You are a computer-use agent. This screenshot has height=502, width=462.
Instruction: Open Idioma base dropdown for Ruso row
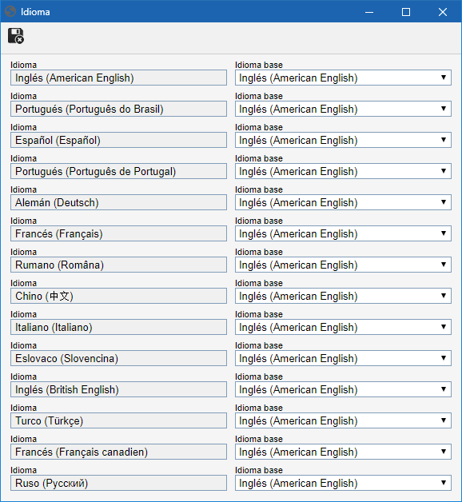tap(343, 483)
